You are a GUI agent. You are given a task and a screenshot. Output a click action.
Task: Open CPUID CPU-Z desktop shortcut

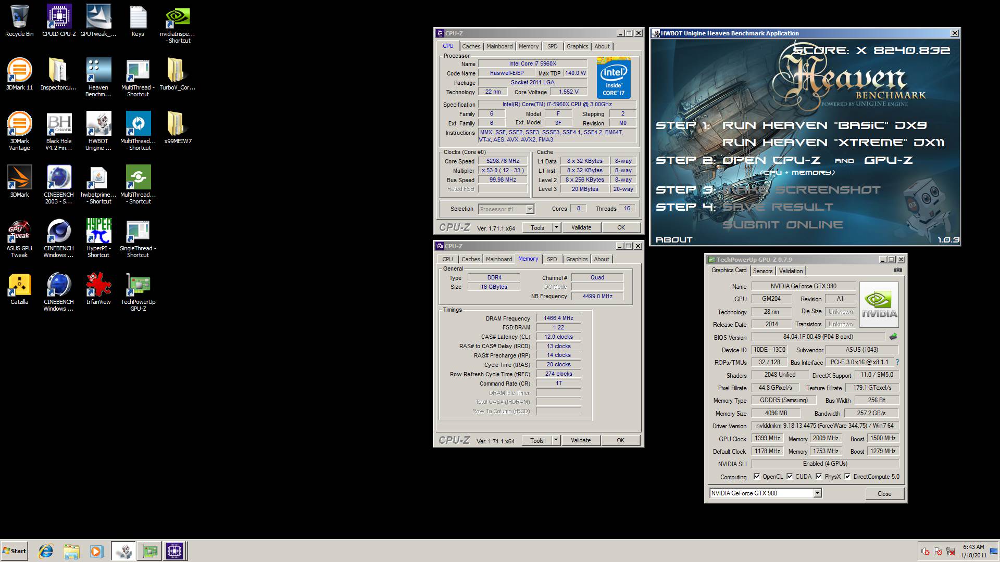tap(59, 21)
